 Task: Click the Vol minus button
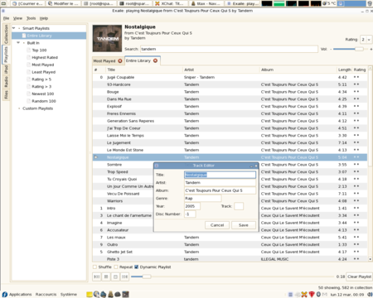[x=331, y=49]
